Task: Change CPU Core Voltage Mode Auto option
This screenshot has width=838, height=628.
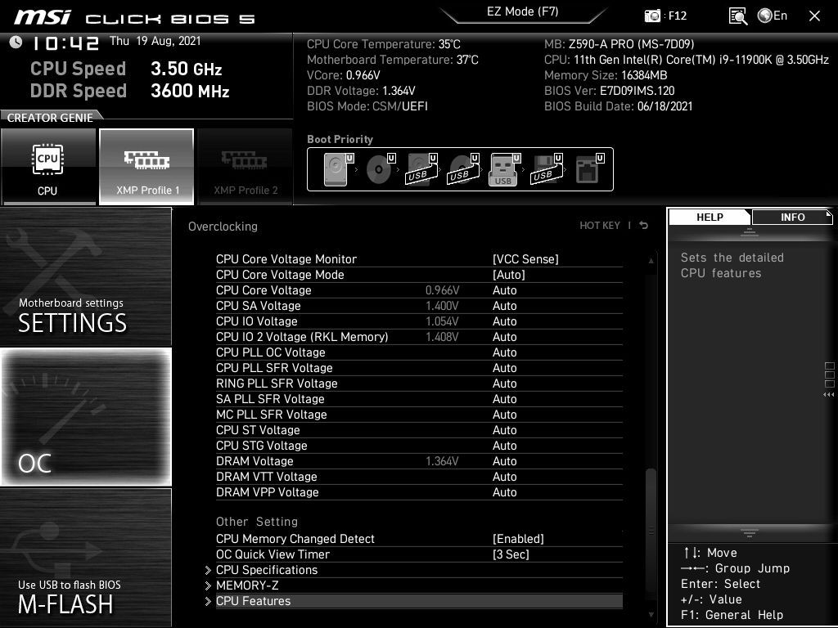Action: point(509,275)
